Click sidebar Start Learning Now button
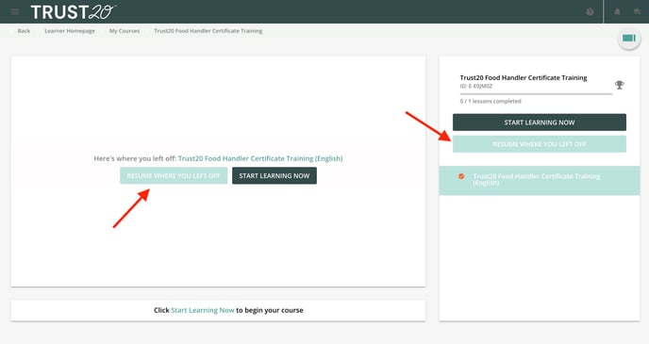The height and width of the screenshot is (344, 649). pyautogui.click(x=540, y=123)
